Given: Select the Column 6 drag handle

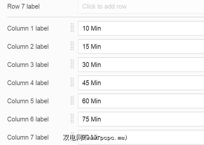Looking at the screenshot, I should pyautogui.click(x=72, y=119).
